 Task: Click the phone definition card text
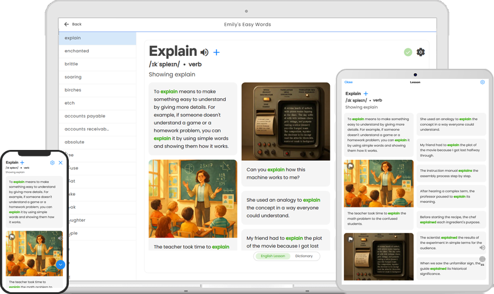click(x=34, y=202)
